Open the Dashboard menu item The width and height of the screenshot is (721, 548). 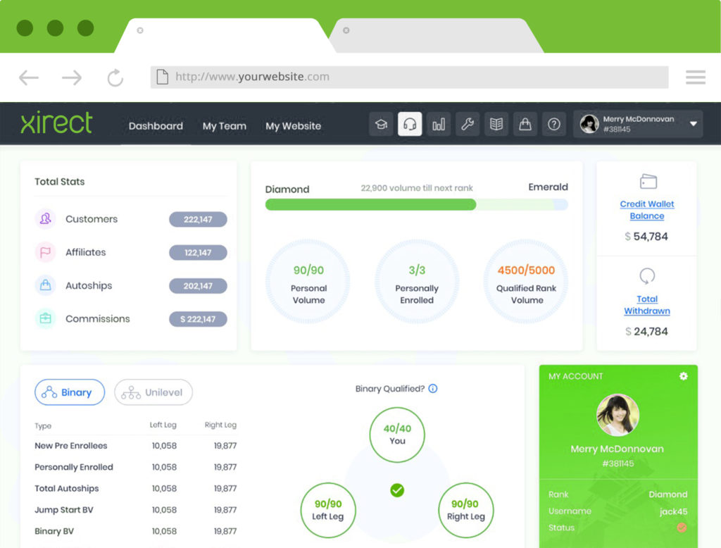click(x=156, y=126)
